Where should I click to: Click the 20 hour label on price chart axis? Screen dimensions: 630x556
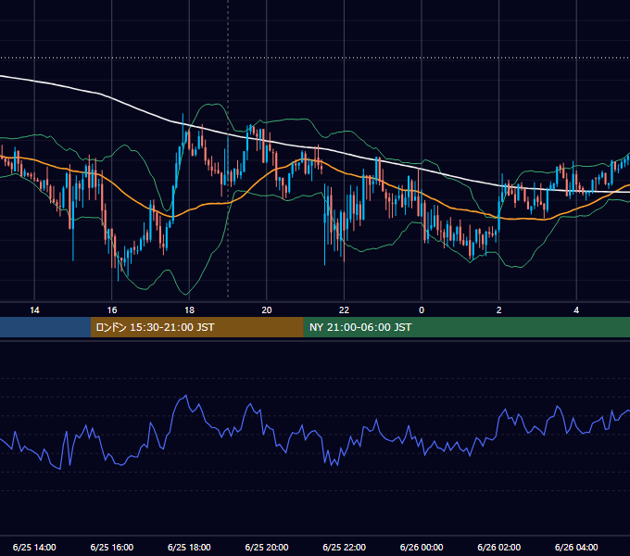click(x=267, y=310)
